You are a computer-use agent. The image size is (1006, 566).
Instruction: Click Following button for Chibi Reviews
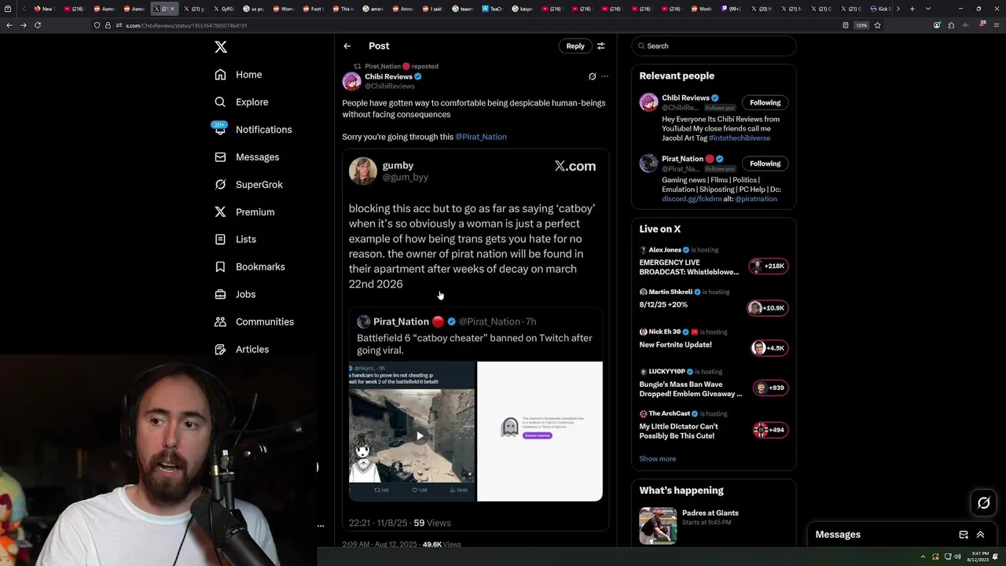[765, 103]
